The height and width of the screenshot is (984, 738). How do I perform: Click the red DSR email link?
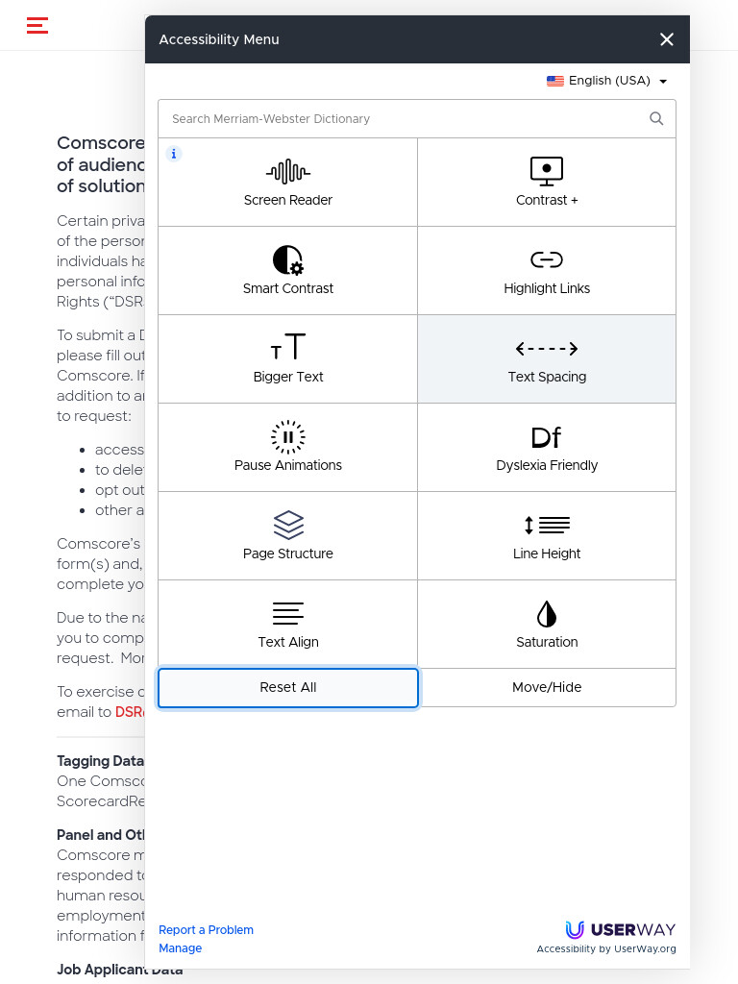pyautogui.click(x=130, y=712)
